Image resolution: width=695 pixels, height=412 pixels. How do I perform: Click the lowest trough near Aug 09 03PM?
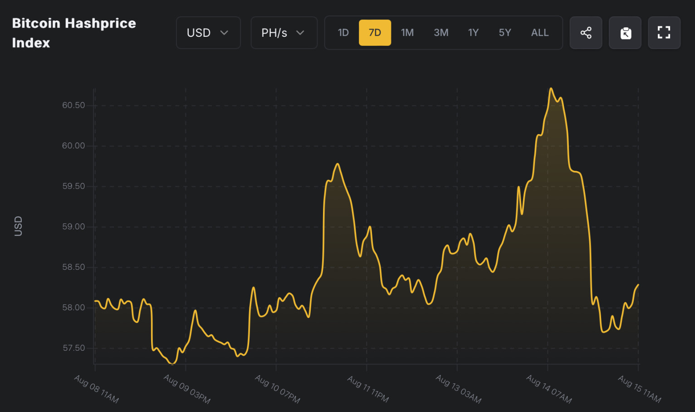coord(172,363)
